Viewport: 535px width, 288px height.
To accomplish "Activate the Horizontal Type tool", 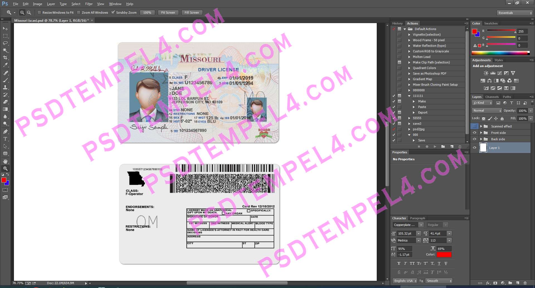I will [x=5, y=139].
